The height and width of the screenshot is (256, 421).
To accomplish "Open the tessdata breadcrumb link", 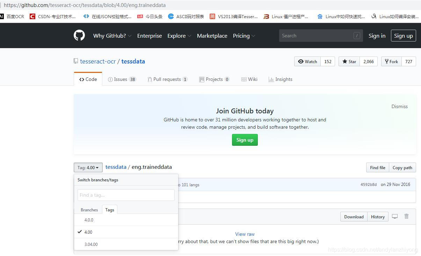I will click(x=116, y=167).
